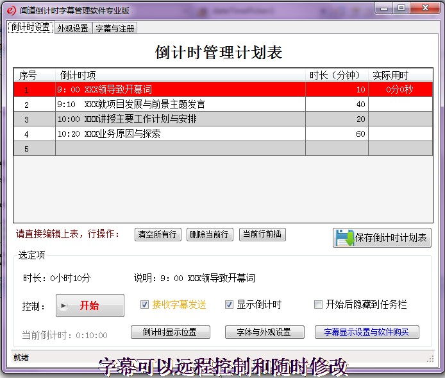Click the 删除当前行 button
Screen dimensions: 445x378
(x=210, y=235)
